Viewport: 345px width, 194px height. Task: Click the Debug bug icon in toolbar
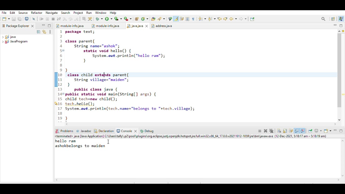click(x=98, y=19)
